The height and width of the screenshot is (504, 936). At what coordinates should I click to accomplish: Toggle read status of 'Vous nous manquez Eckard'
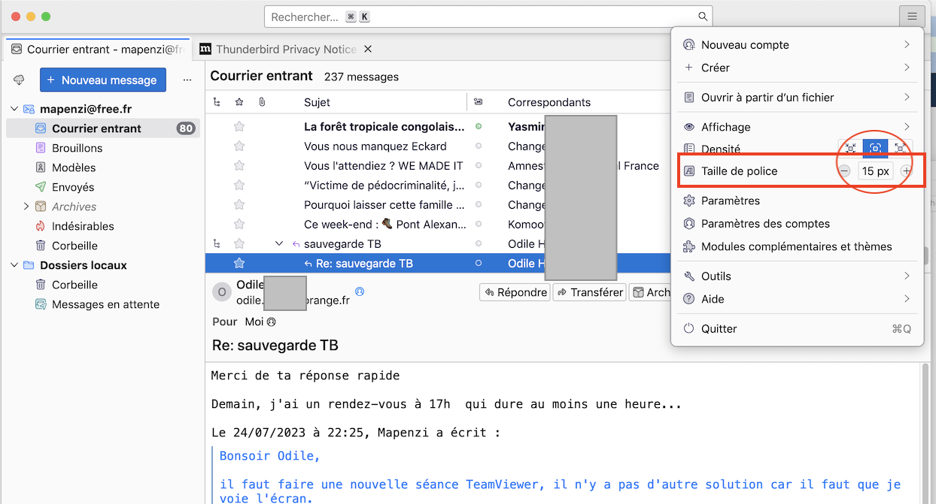(479, 146)
